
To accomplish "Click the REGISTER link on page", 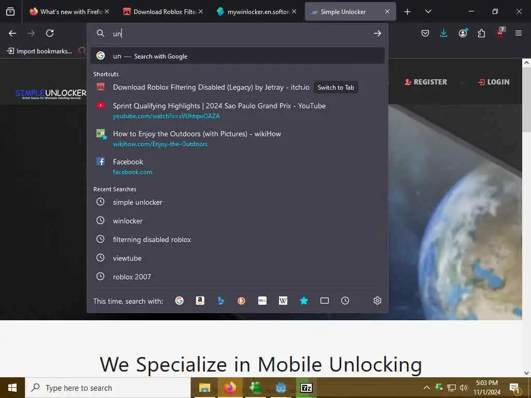I will [426, 82].
